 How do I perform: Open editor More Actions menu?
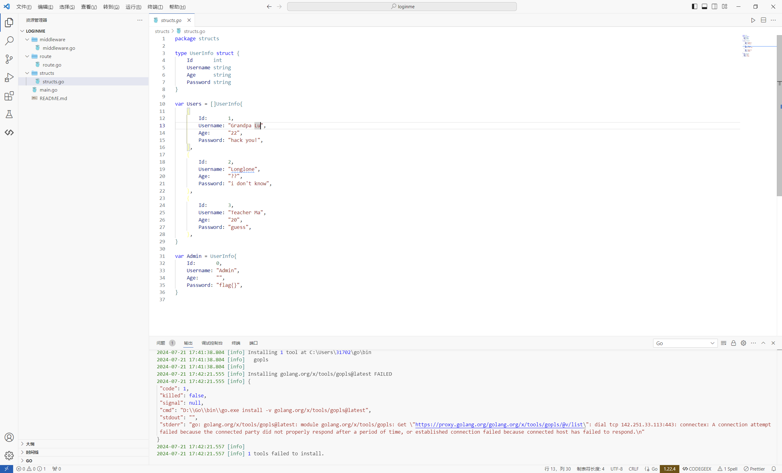click(773, 20)
